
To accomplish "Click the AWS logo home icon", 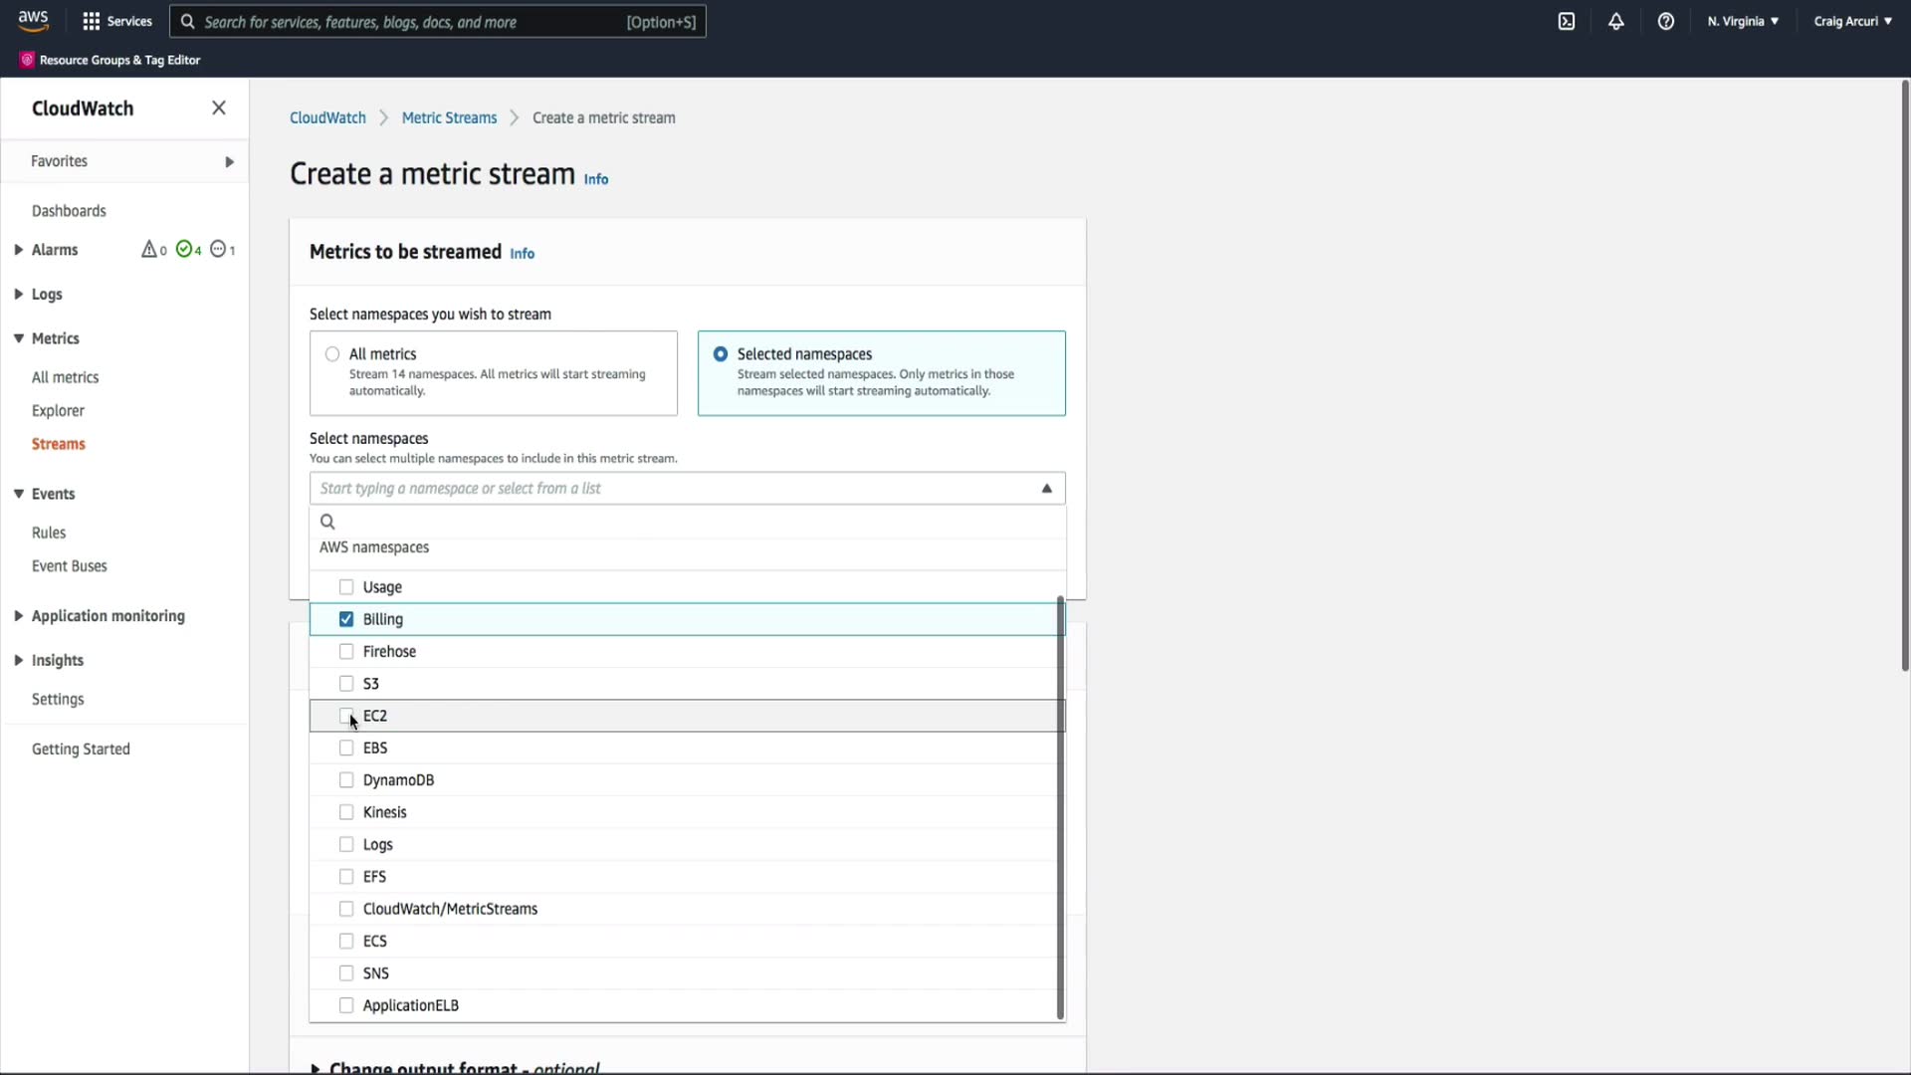I will (33, 20).
